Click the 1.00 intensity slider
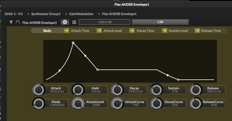Screen dimensions: 232x121 point(160,22)
